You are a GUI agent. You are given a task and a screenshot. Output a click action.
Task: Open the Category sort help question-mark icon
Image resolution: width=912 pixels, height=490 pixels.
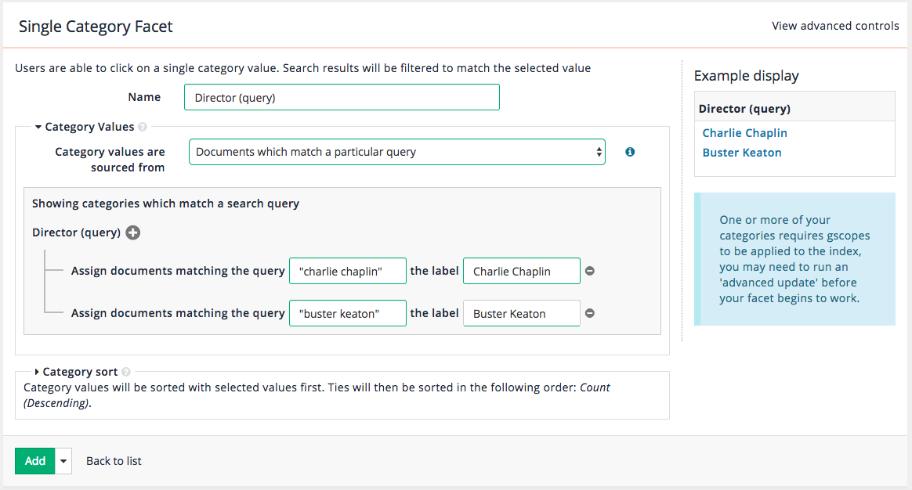pos(125,372)
